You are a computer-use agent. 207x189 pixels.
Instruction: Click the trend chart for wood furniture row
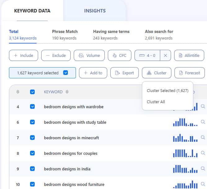pyautogui.click(x=185, y=184)
